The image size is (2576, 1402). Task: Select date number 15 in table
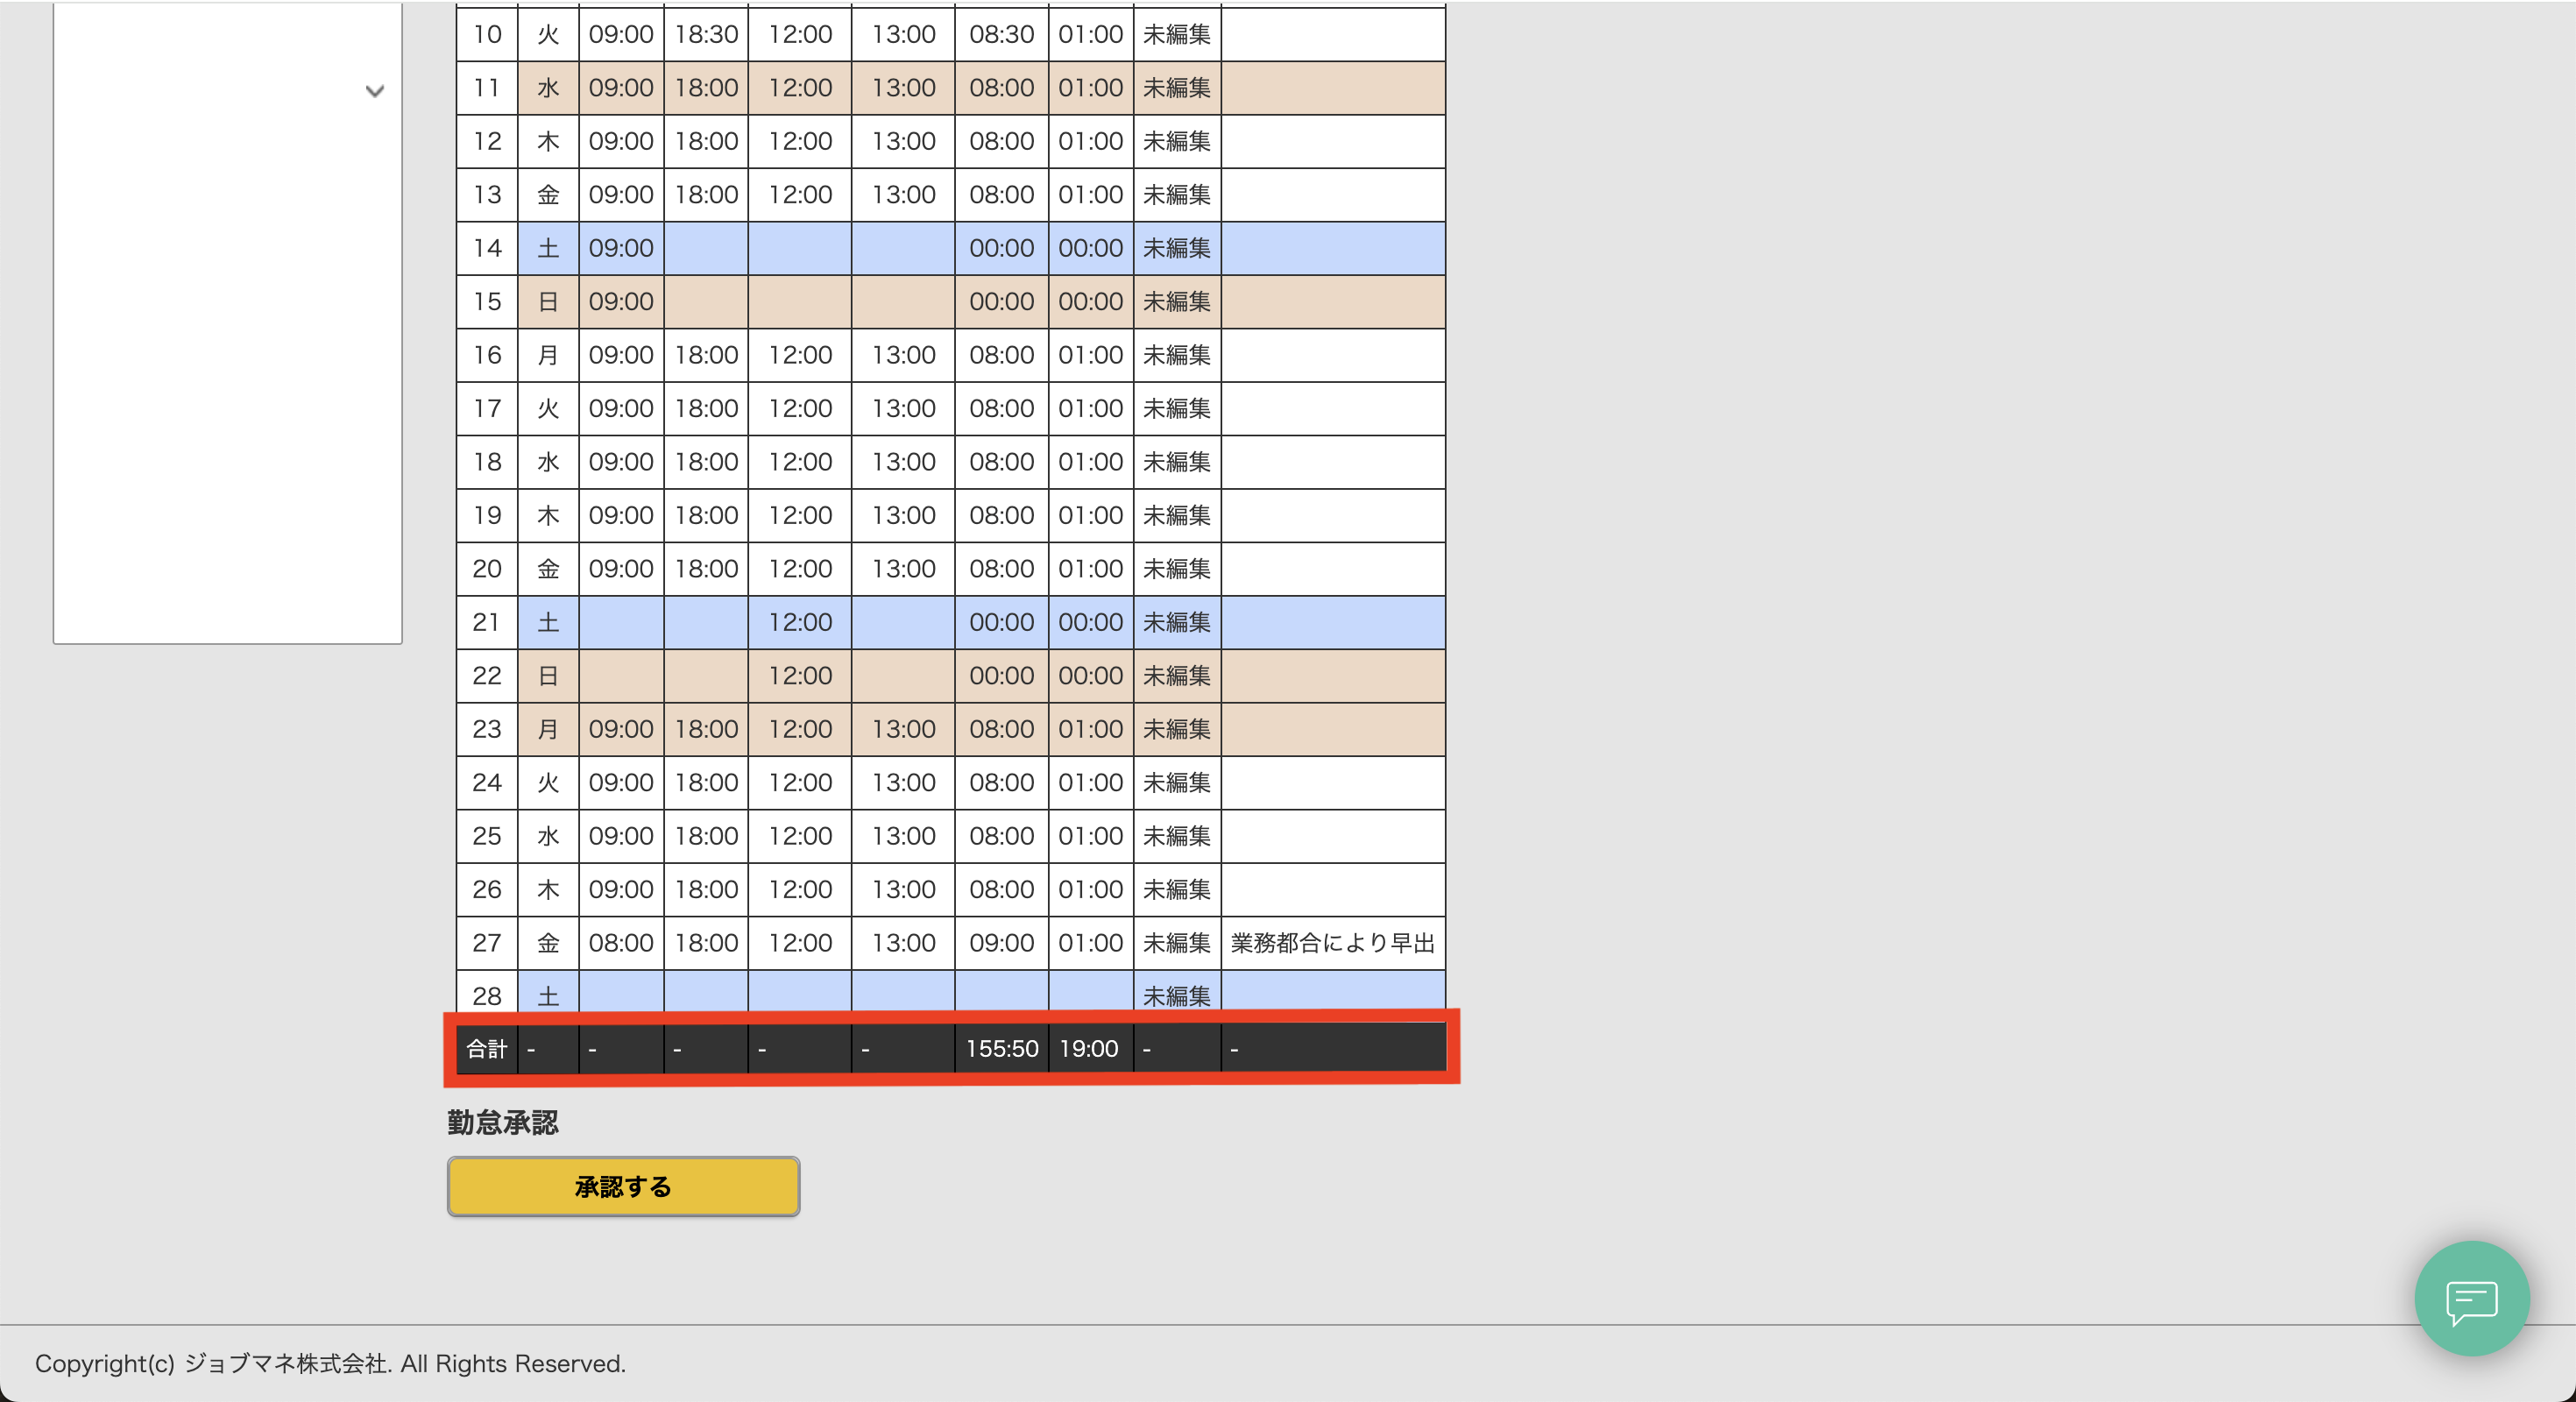[487, 301]
